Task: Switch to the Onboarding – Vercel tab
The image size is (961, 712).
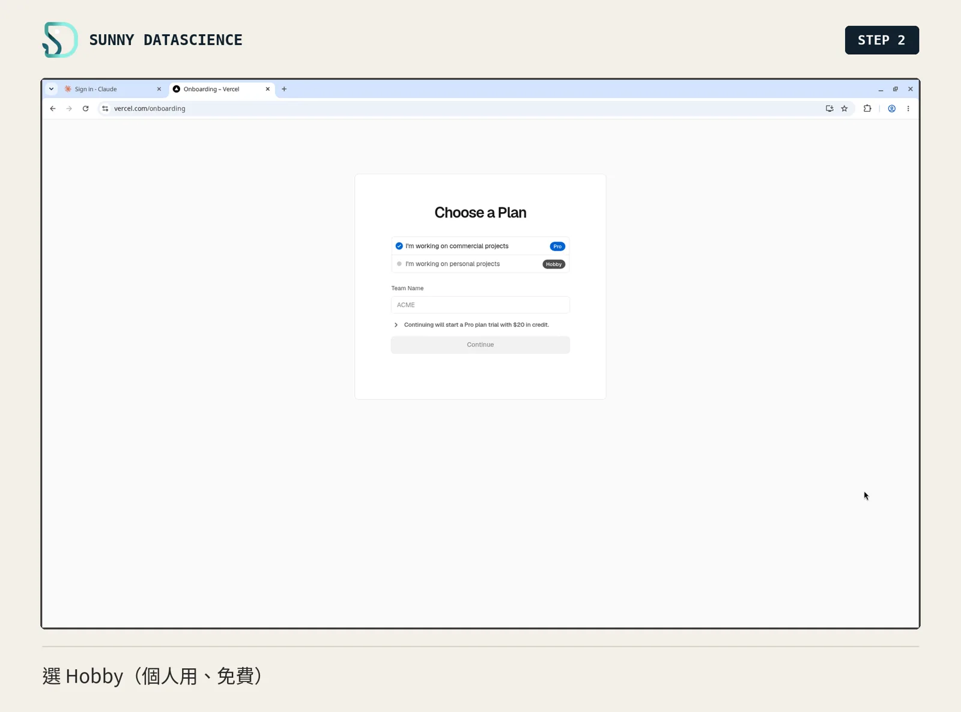Action: point(222,89)
